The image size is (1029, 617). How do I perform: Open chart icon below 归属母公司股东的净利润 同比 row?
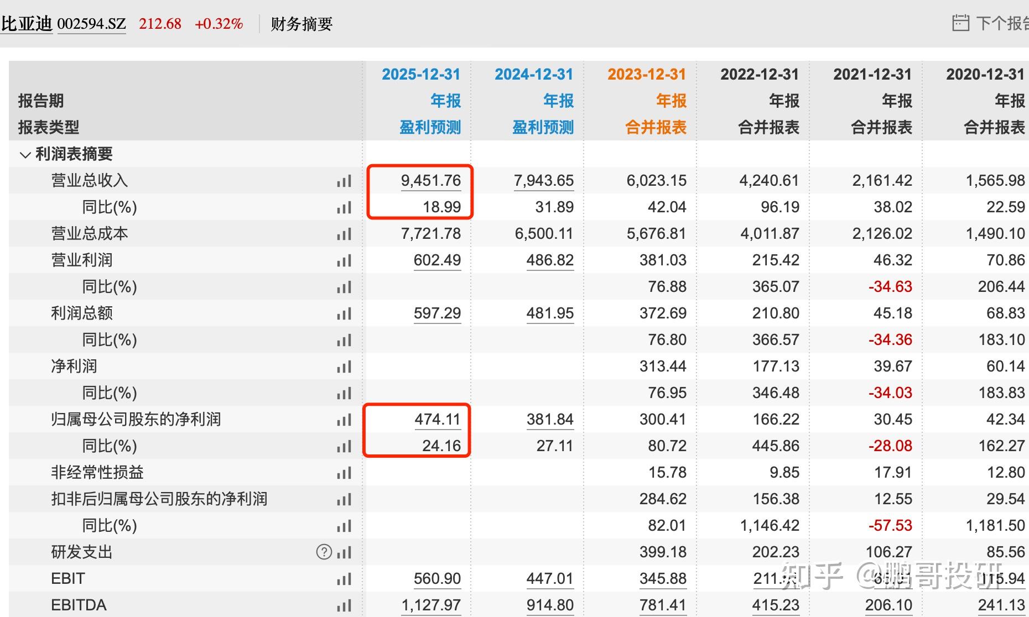[x=344, y=446]
